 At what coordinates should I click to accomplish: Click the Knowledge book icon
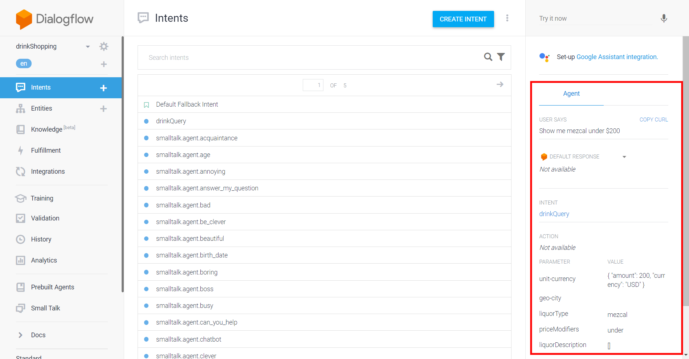pyautogui.click(x=21, y=129)
